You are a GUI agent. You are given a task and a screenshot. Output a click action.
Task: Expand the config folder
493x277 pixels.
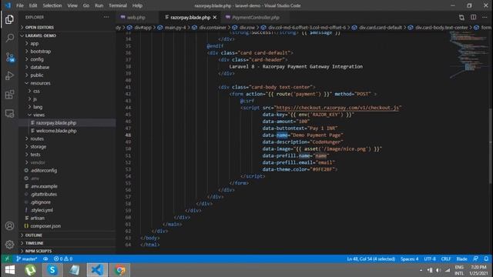[37, 59]
